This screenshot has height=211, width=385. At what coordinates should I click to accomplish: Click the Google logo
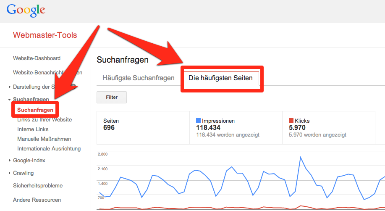(26, 11)
